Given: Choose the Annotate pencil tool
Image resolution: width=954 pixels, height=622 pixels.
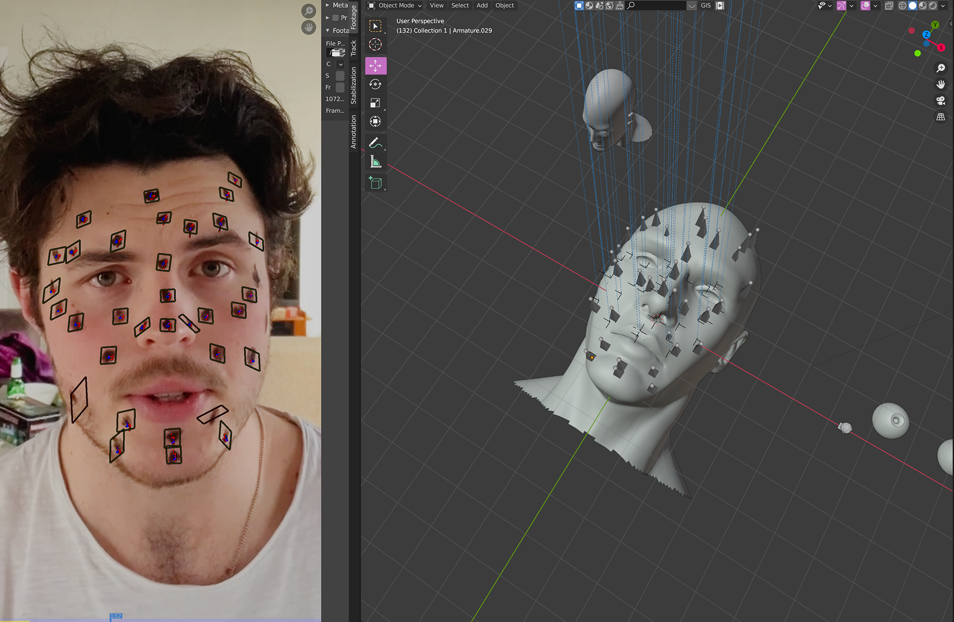Looking at the screenshot, I should 375,143.
